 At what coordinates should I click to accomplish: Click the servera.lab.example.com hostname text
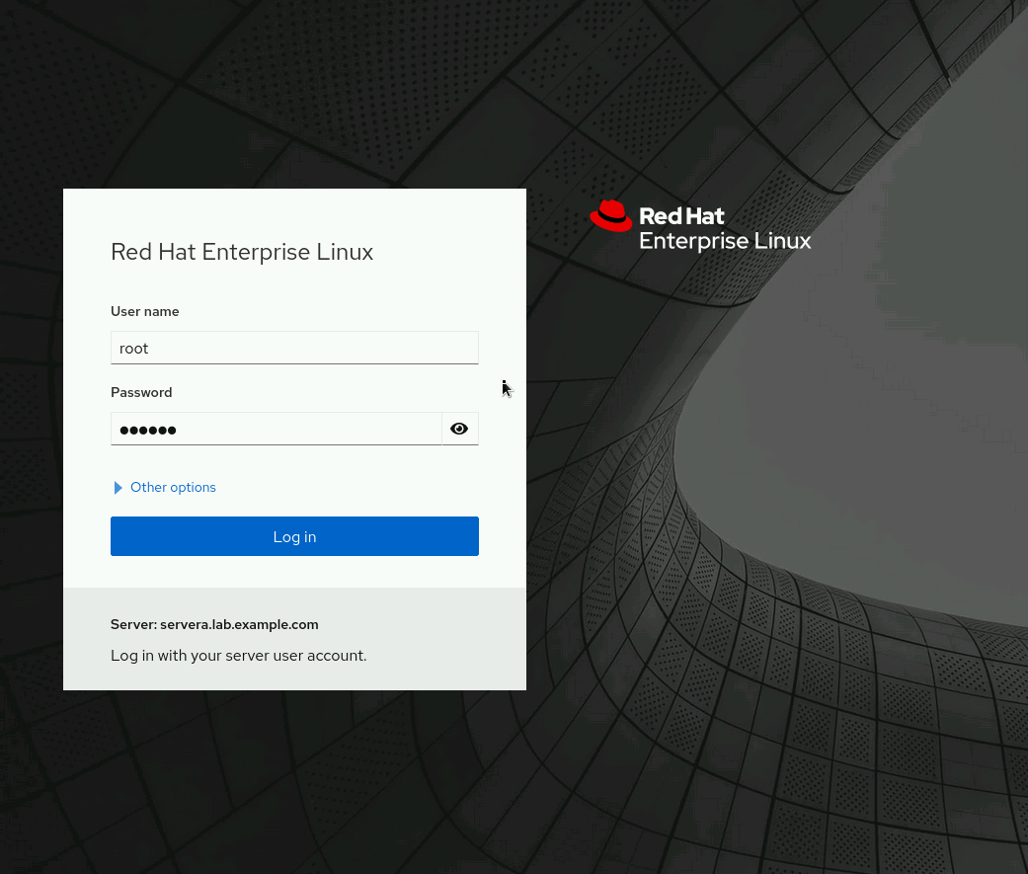coord(239,624)
